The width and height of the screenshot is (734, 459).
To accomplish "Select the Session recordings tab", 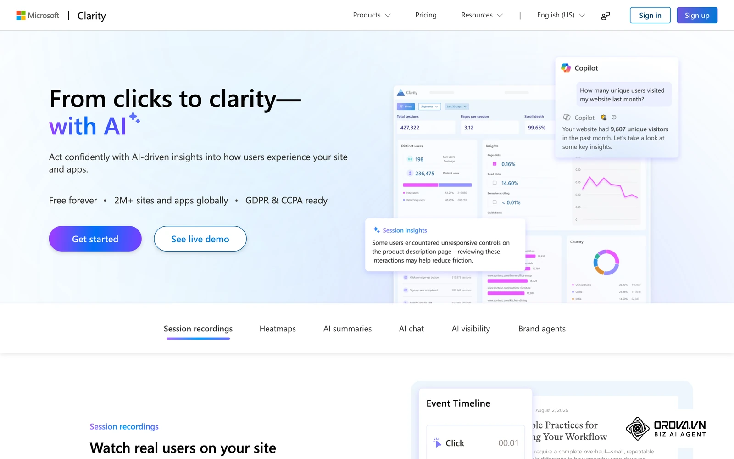I will coord(198,329).
